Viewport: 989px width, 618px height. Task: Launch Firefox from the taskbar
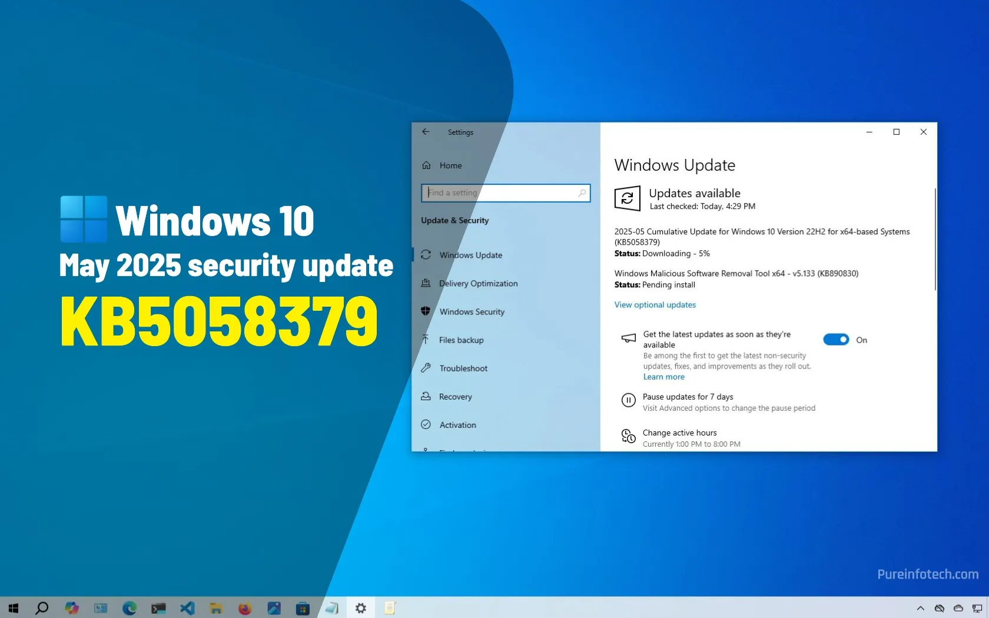(244, 608)
